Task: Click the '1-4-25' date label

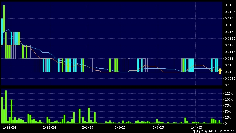Action: [x=196, y=127]
